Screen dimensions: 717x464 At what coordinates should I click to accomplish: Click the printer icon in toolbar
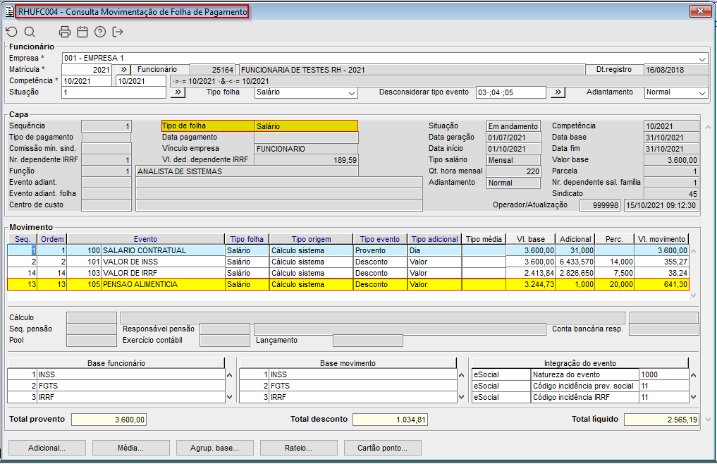(x=65, y=32)
